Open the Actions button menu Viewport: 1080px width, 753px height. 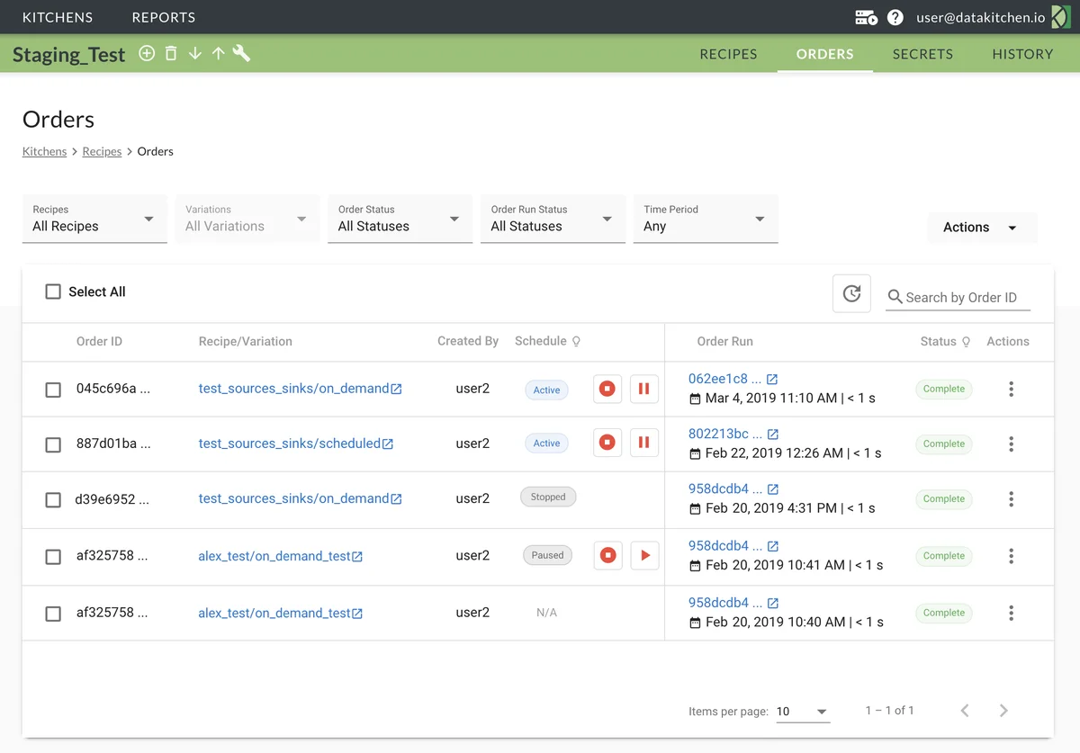click(x=979, y=228)
